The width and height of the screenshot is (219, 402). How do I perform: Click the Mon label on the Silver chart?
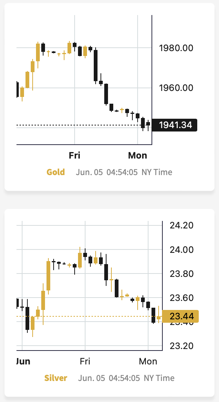(148, 361)
